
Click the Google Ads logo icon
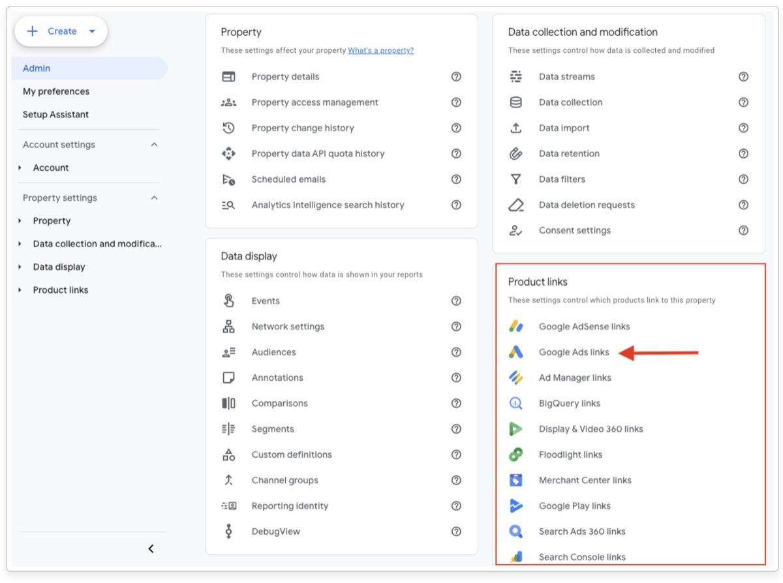(516, 352)
